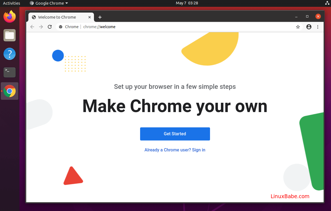
Task: Open the Terminal from the dock
Action: [10, 72]
